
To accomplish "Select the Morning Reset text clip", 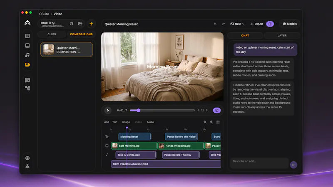I will click(x=134, y=137).
